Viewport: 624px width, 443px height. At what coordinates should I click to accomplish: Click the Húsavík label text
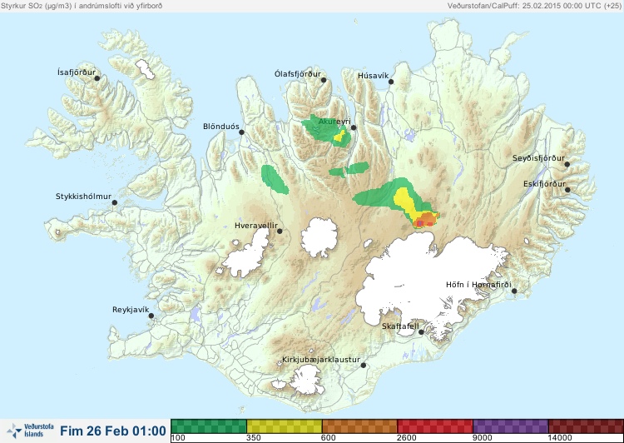point(374,76)
